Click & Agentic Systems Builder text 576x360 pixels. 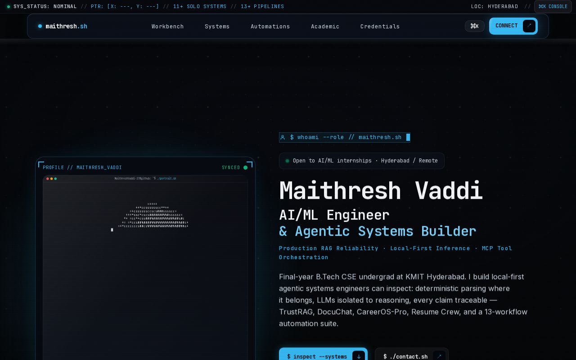point(378,231)
